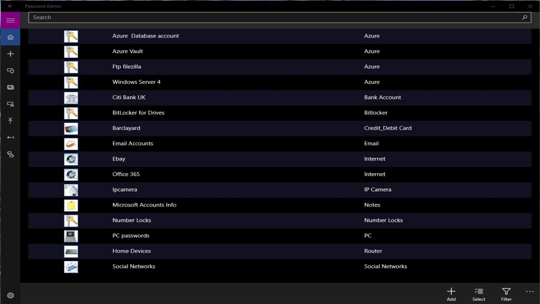Screen dimensions: 540x304
Task: Click the left-arrow import icon in sidebar
Action: (x=10, y=138)
